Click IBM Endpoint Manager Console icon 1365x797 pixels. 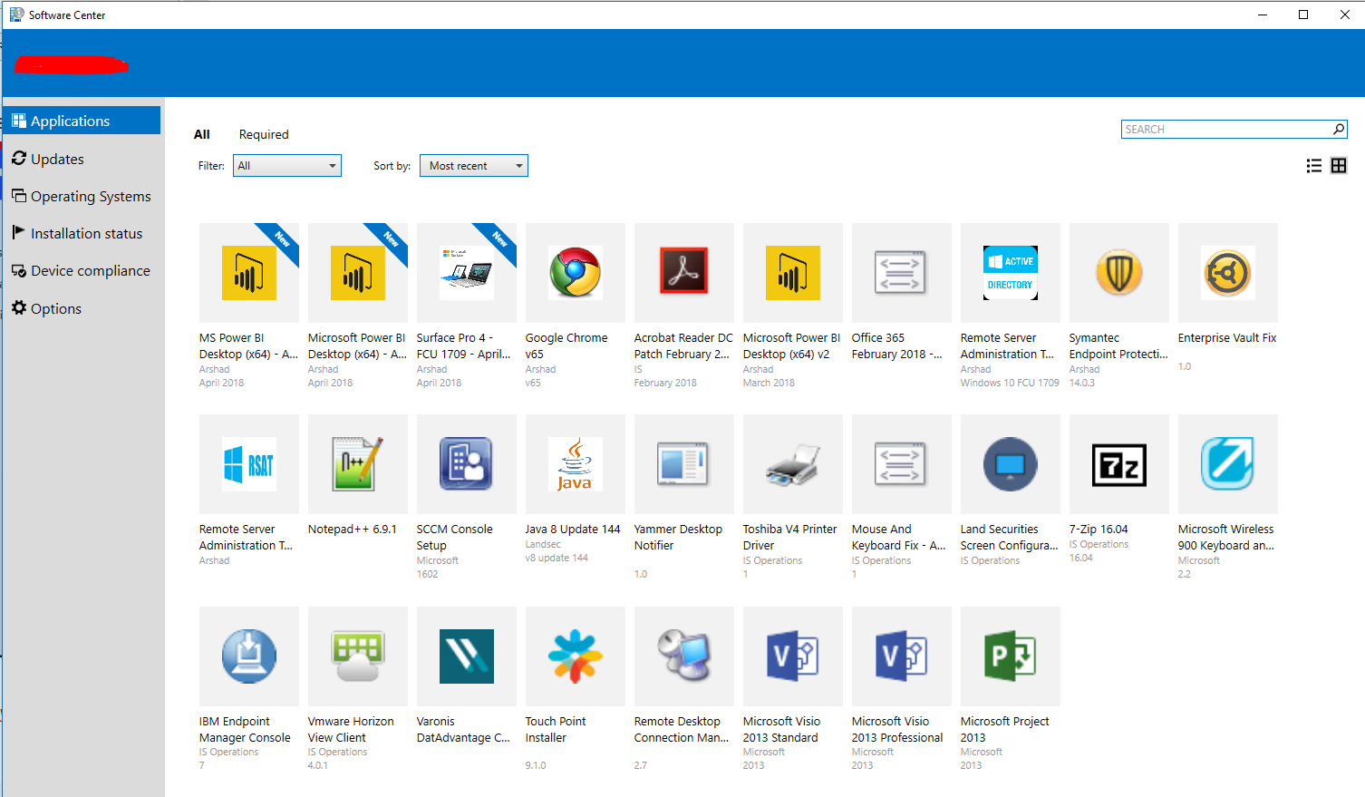pos(249,656)
